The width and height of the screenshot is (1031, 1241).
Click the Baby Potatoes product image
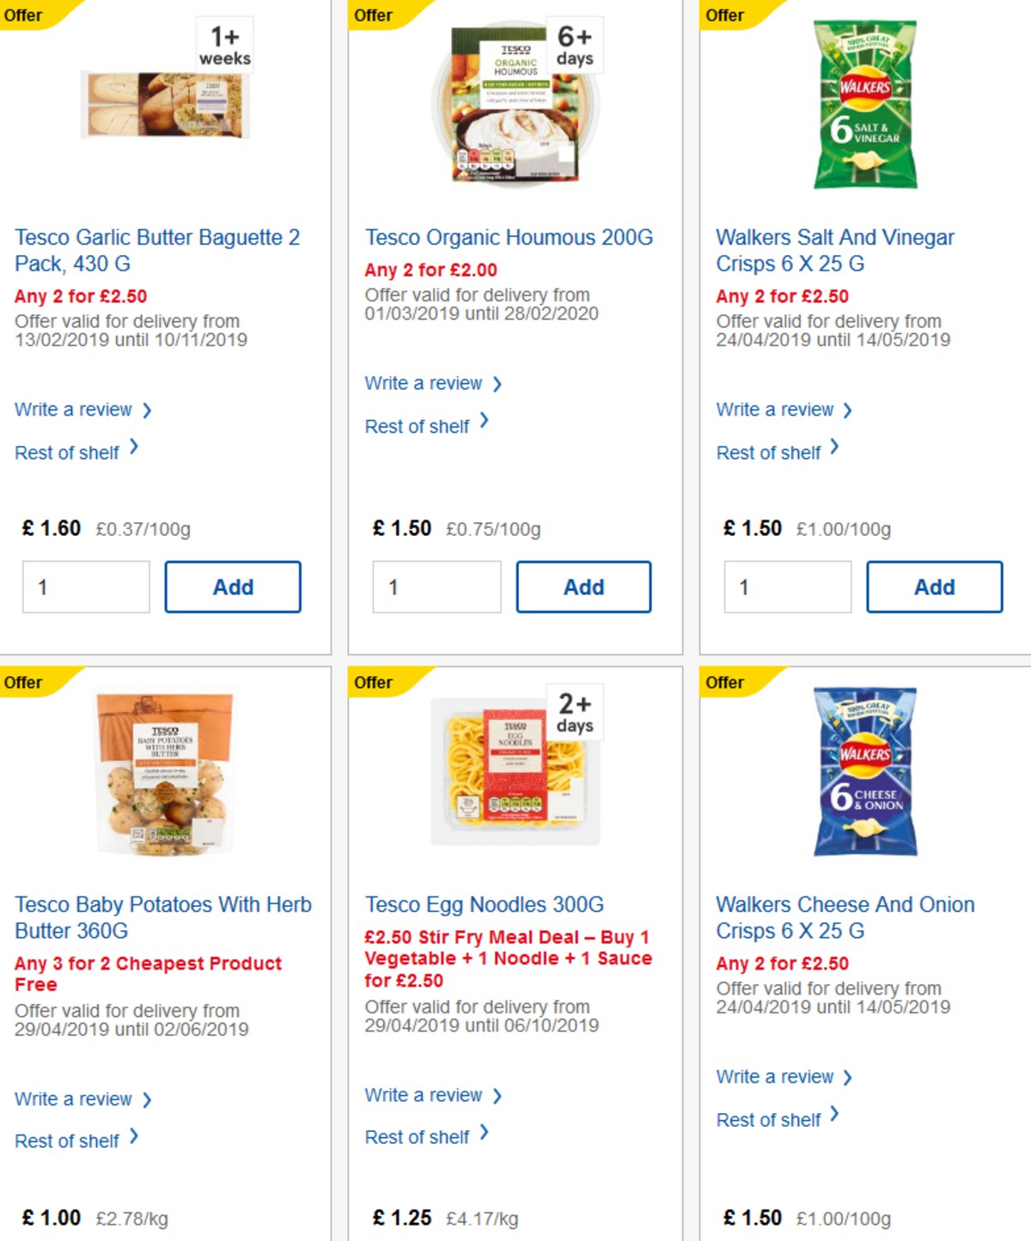(163, 773)
